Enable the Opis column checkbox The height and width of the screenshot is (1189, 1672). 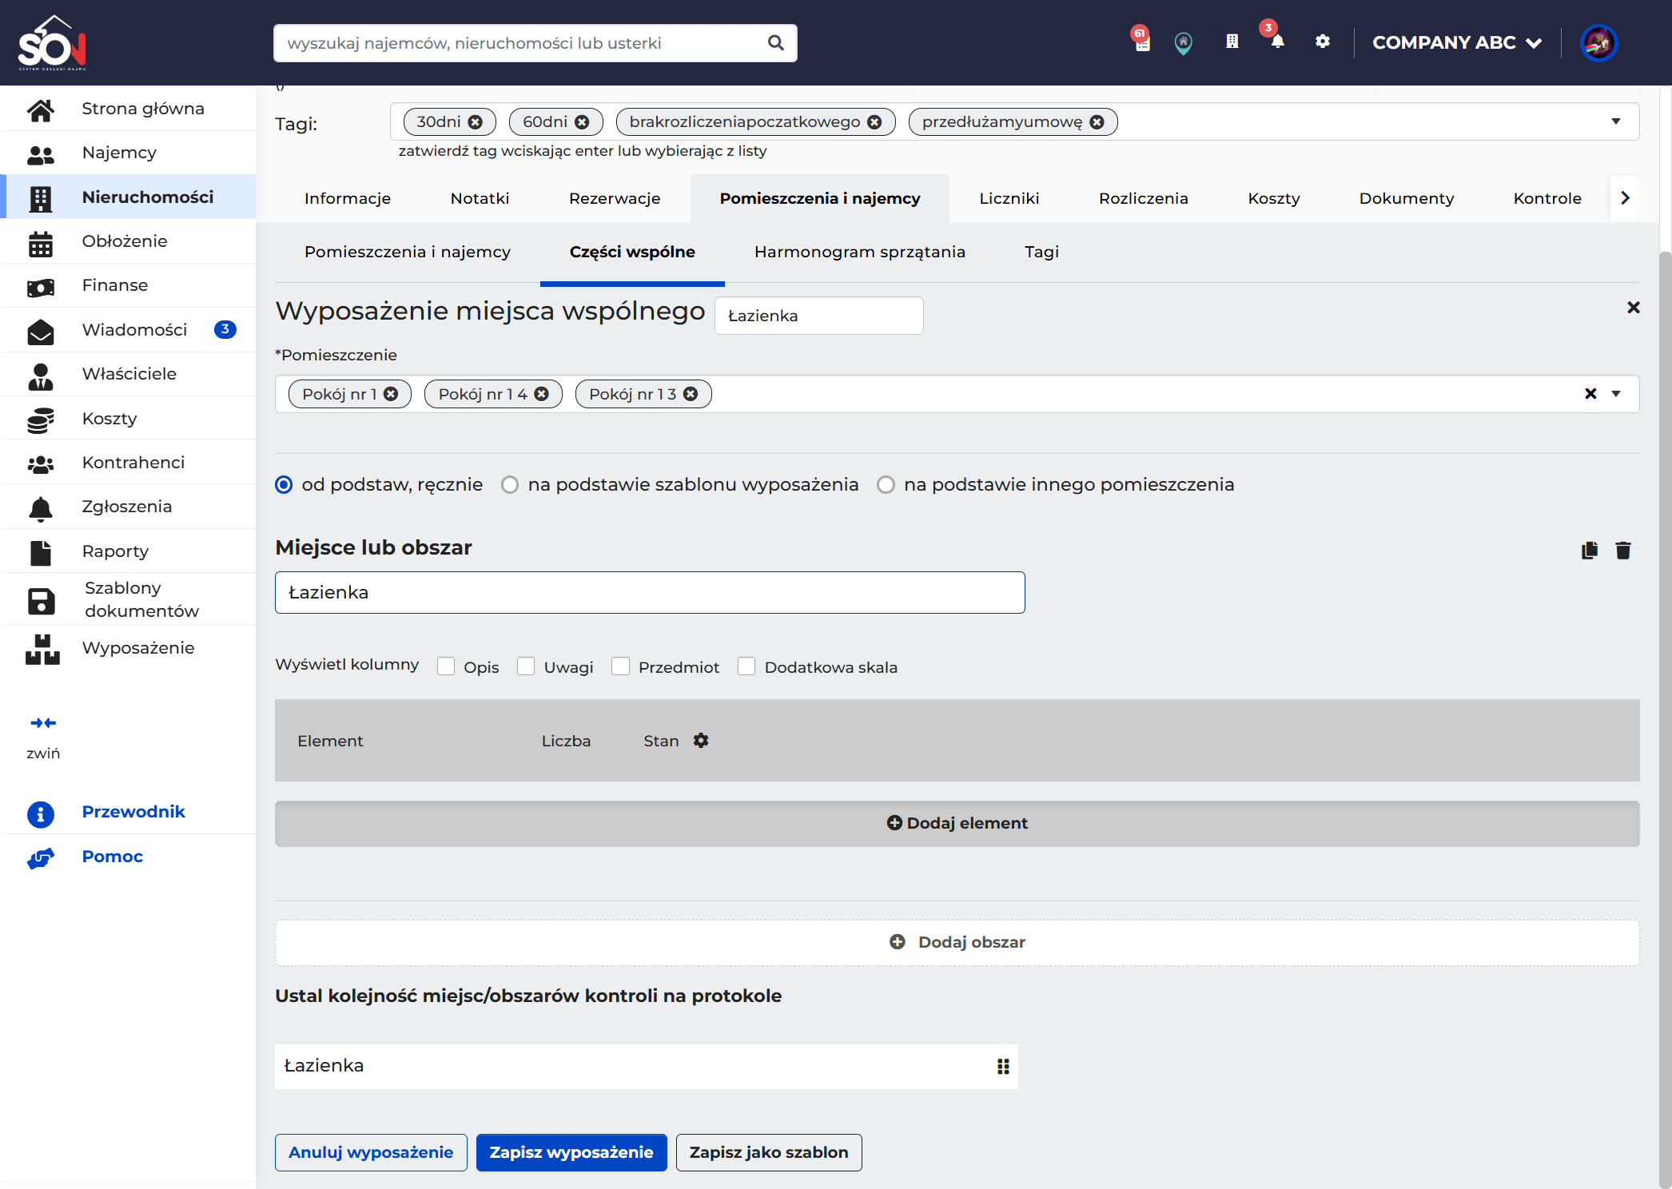[x=446, y=666]
